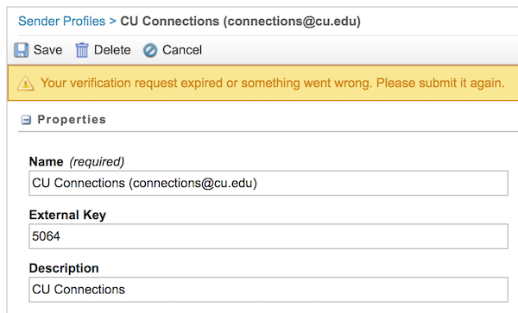The width and height of the screenshot is (518, 313).
Task: Open the Sender Profiles breadcrumb link
Action: 62,21
